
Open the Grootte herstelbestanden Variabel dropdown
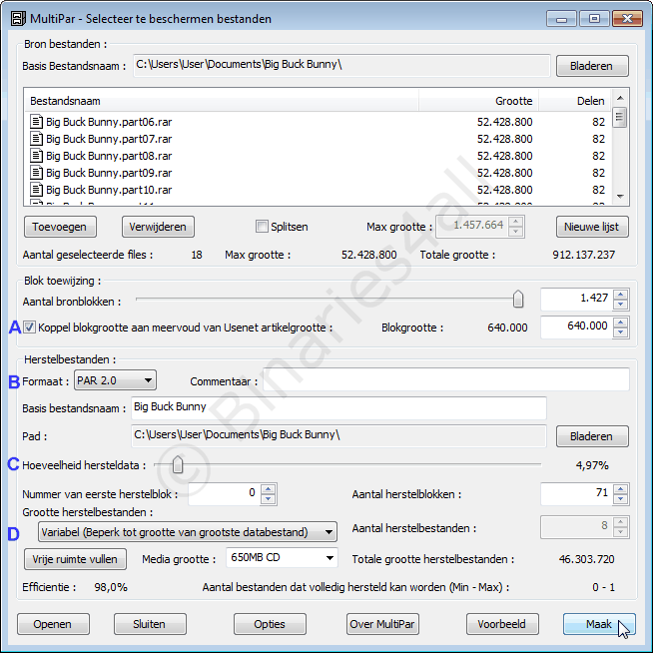pyautogui.click(x=188, y=532)
